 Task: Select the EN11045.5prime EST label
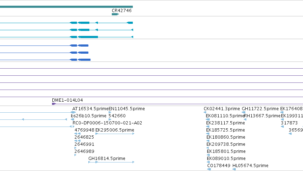(126, 109)
